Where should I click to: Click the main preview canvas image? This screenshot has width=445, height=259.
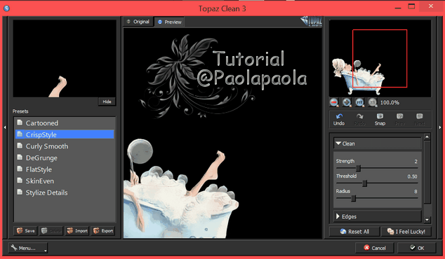click(x=222, y=133)
